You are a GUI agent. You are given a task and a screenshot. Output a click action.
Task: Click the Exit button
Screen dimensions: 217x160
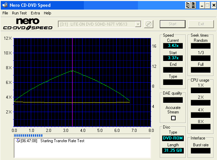(201, 24)
